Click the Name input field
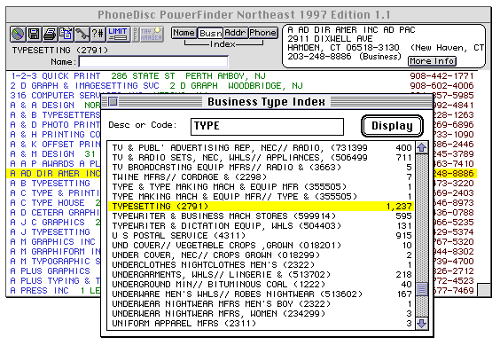 153,61
